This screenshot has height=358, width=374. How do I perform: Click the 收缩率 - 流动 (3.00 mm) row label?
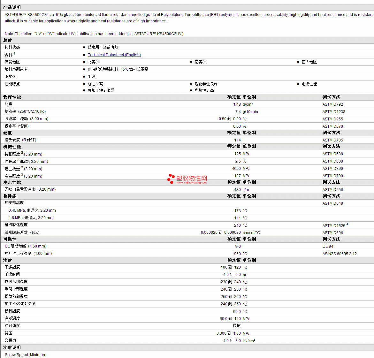[x=27, y=119]
